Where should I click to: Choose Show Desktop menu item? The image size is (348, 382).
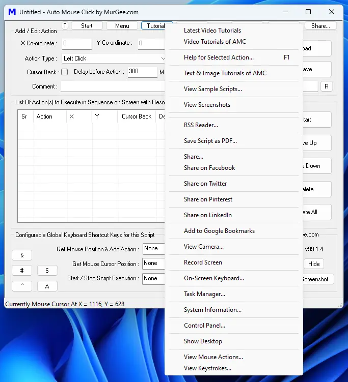(x=203, y=341)
